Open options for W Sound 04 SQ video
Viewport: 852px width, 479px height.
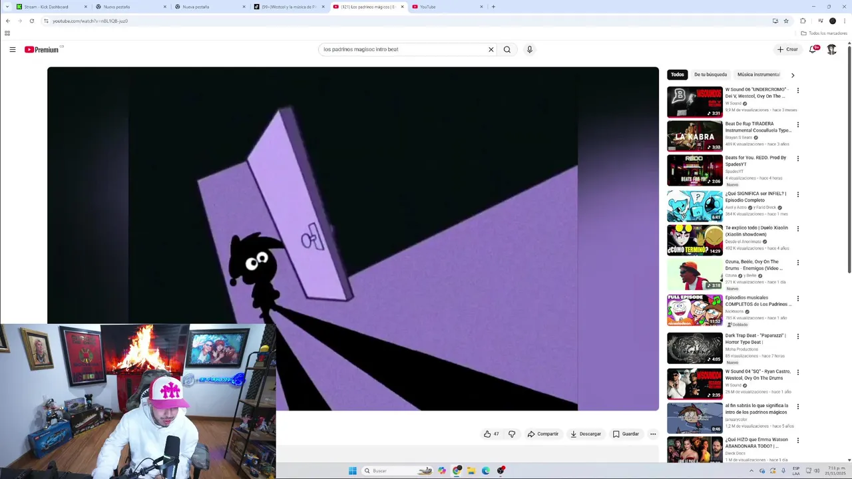click(797, 373)
